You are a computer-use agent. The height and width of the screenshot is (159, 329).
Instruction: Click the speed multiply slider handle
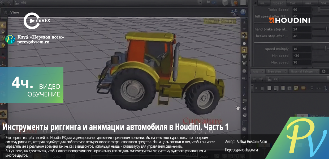326,49
